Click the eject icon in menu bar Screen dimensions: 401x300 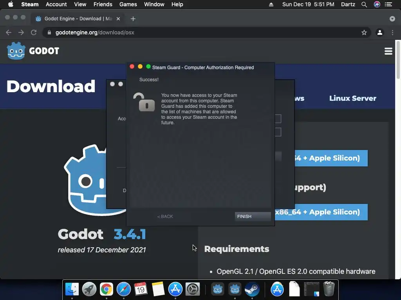(x=271, y=4)
